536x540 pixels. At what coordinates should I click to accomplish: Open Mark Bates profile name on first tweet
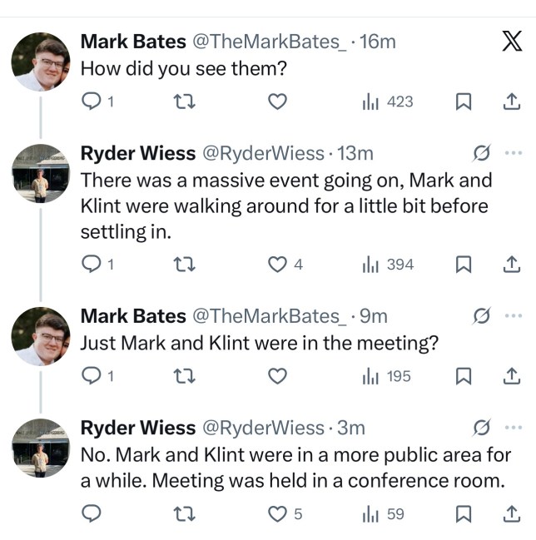(x=132, y=42)
